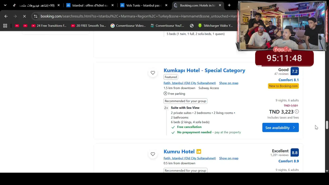This screenshot has height=185, width=329.
Task: Click the 'New to Booking.com' badge
Action: 283,86
